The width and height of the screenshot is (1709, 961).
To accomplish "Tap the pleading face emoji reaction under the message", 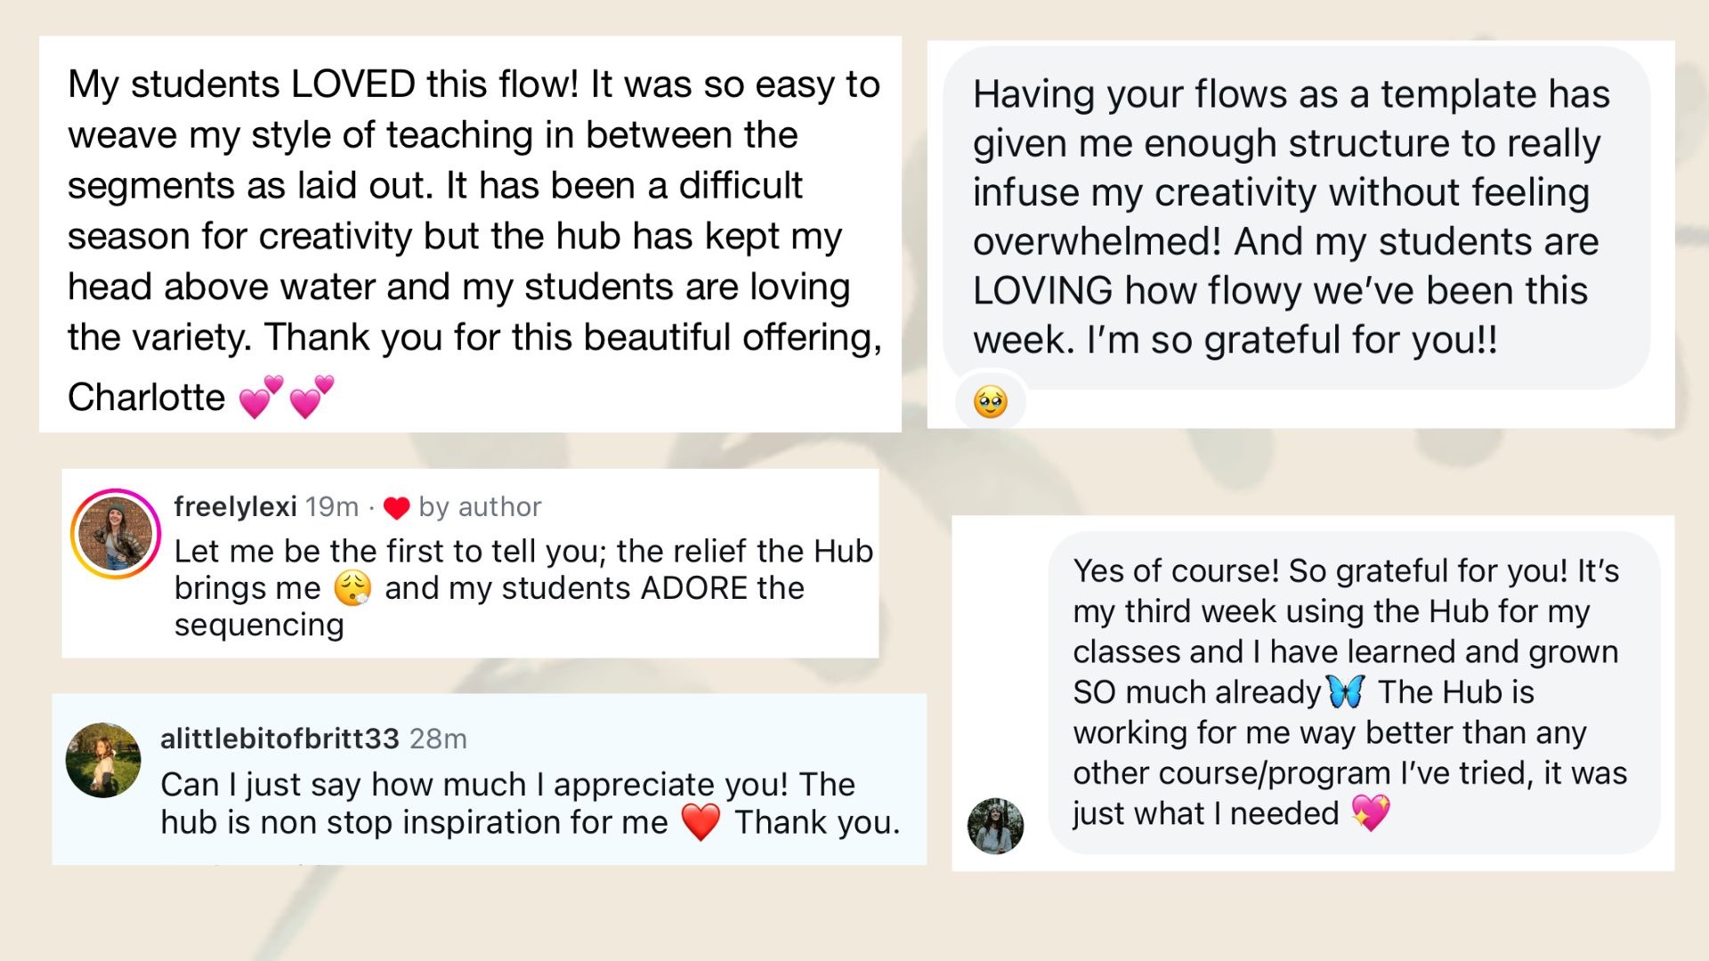I will (x=990, y=402).
